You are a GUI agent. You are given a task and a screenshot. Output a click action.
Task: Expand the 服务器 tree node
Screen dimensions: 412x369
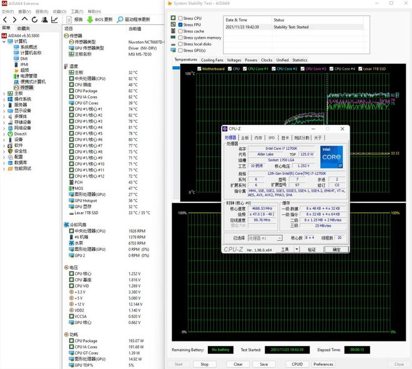(x=4, y=105)
